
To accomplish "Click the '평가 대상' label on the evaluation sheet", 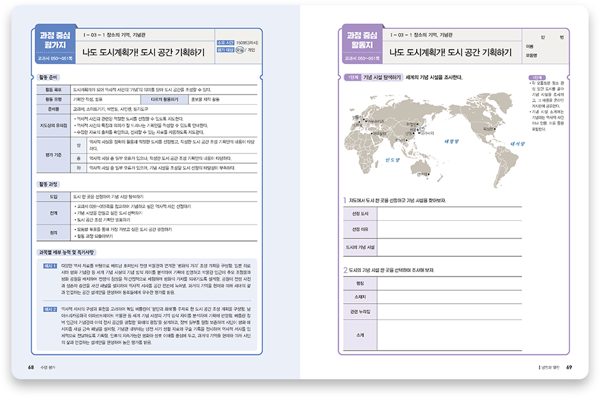I will [225, 50].
